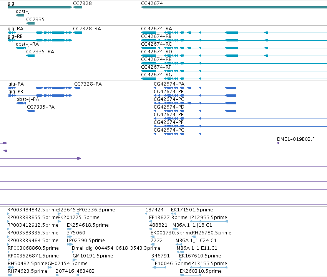Select the gig gene label
This screenshot has height=277, width=327.
pos(11,3)
